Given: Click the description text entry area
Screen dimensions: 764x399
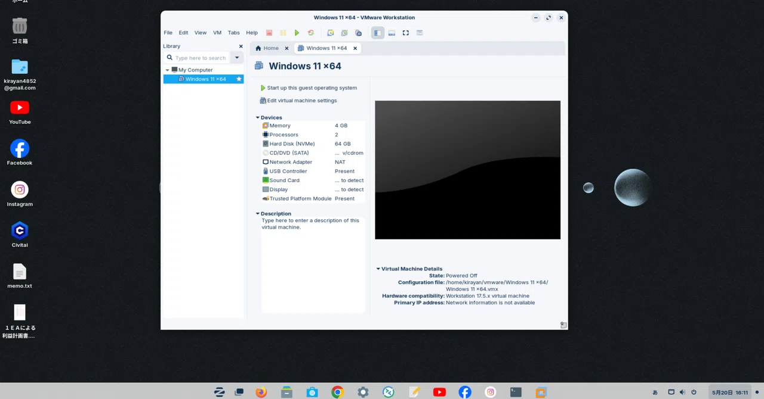Looking at the screenshot, I should 313,264.
